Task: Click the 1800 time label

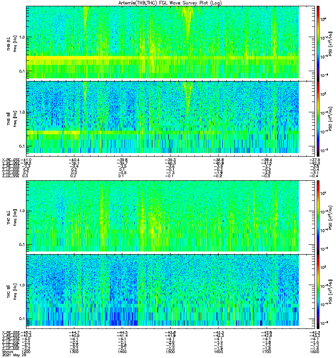Action: click(315, 352)
